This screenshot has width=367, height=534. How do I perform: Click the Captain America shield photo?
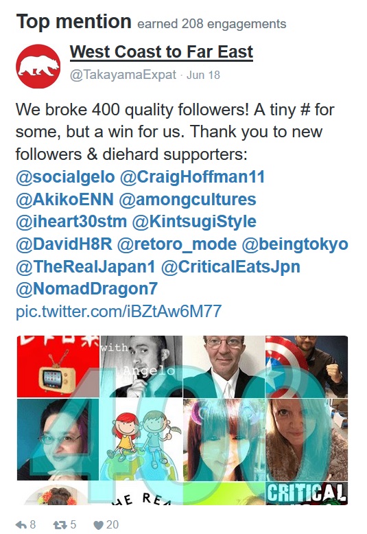point(307,367)
